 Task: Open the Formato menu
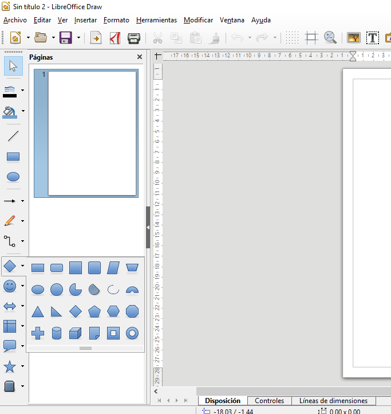pos(116,20)
